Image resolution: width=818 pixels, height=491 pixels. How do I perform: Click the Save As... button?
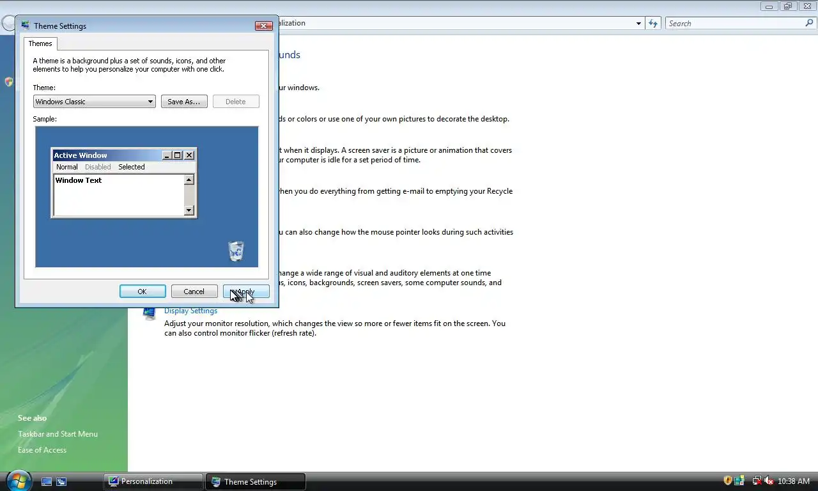click(x=184, y=102)
